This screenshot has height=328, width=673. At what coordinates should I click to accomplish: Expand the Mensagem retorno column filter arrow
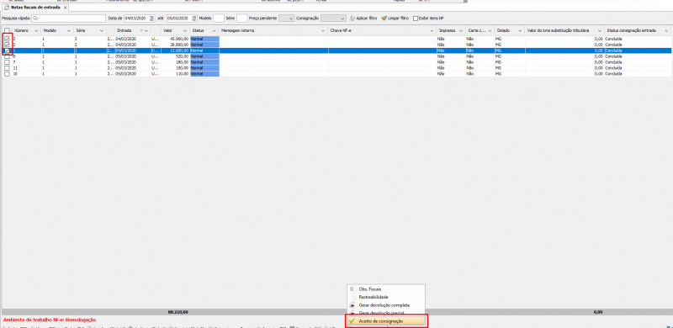pos(324,30)
